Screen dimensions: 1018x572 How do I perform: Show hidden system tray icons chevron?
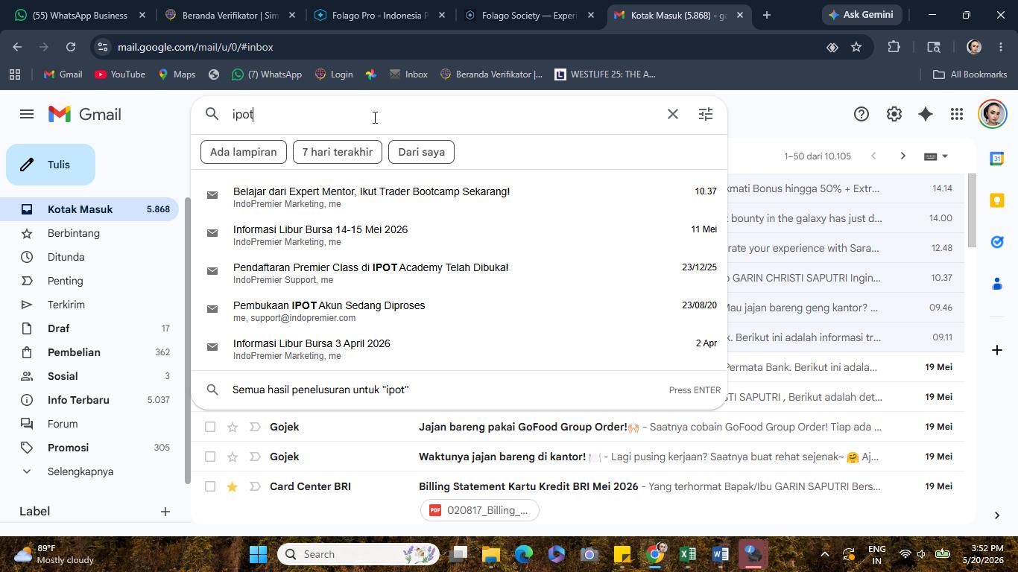(x=824, y=554)
